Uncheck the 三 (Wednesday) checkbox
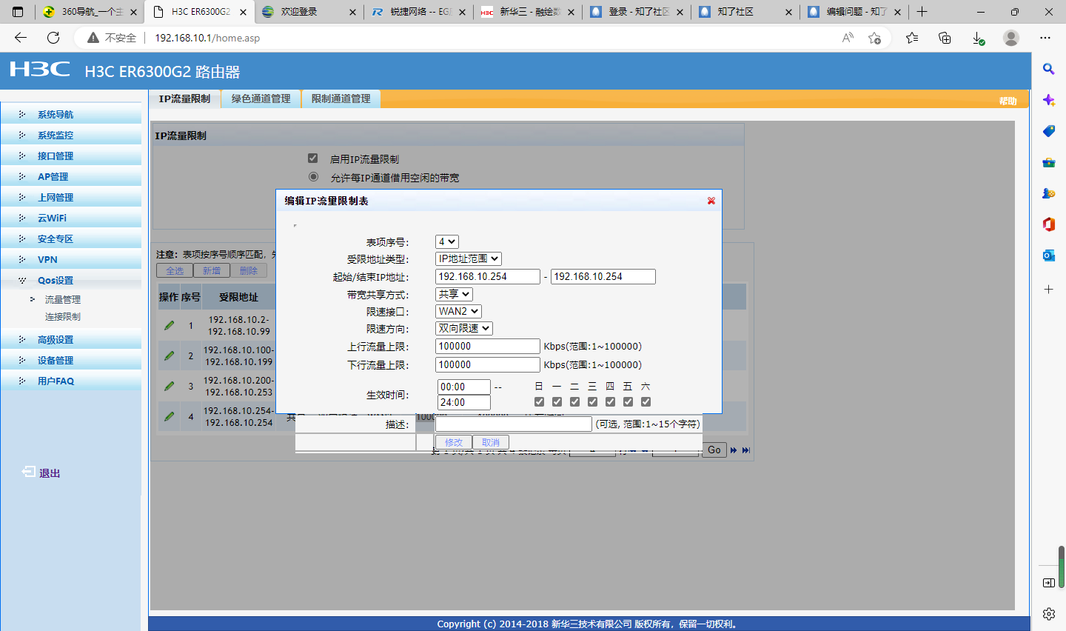Screen dimensions: 1066x631 (x=592, y=402)
